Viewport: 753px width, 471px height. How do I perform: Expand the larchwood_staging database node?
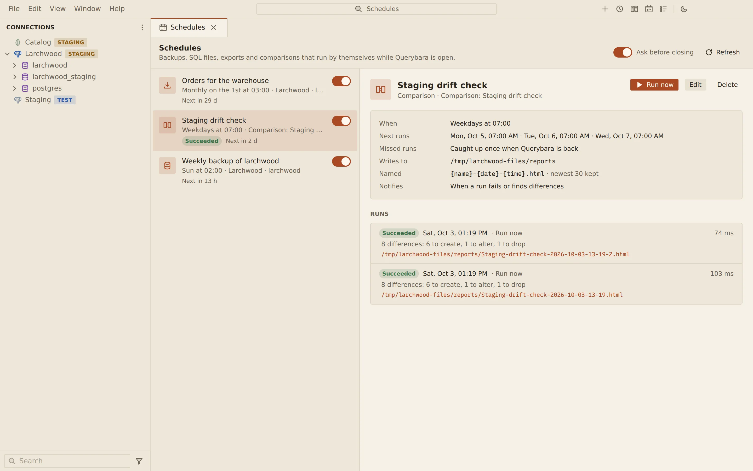point(15,77)
